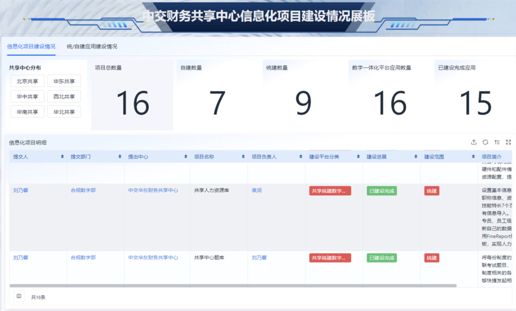The width and height of the screenshot is (516, 311).
Task: Click project owner 袁润
Action: click(257, 191)
